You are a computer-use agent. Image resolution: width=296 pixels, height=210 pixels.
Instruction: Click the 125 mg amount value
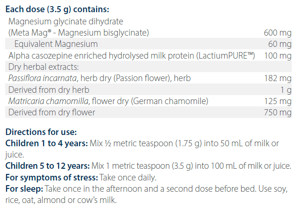pyautogui.click(x=278, y=101)
